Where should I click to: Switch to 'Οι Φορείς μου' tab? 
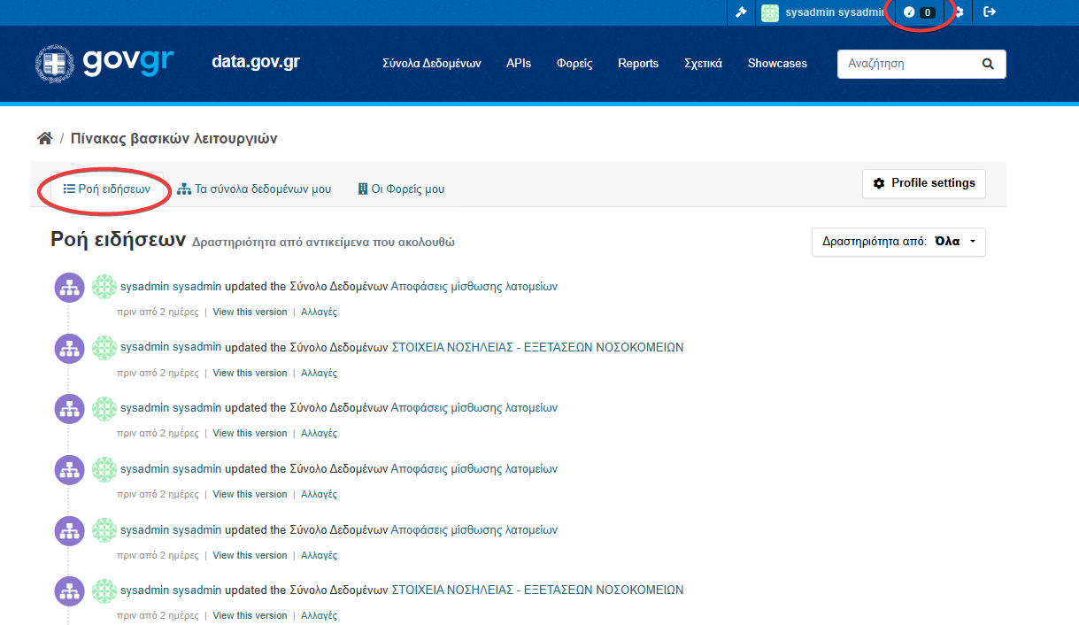401,189
